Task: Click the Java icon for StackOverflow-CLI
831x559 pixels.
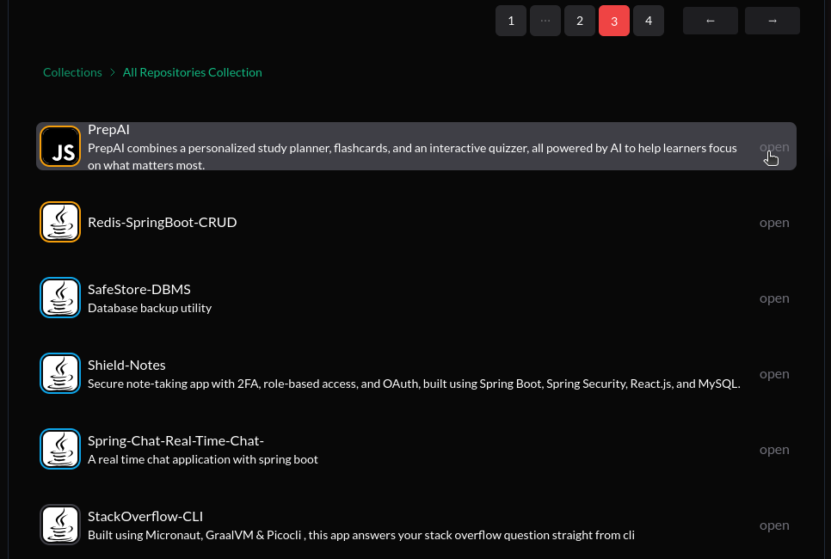Action: click(x=60, y=525)
